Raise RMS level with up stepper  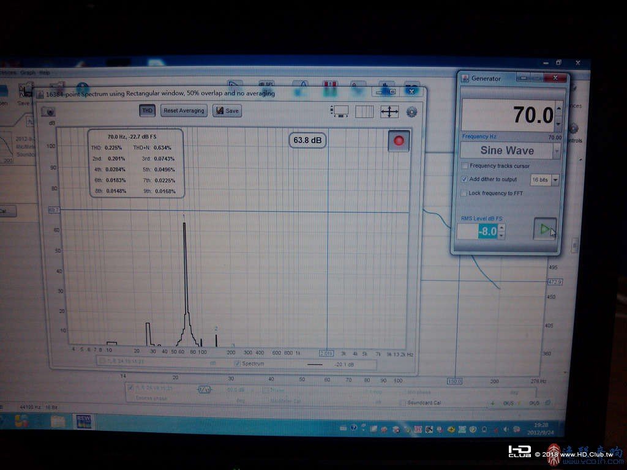(501, 228)
